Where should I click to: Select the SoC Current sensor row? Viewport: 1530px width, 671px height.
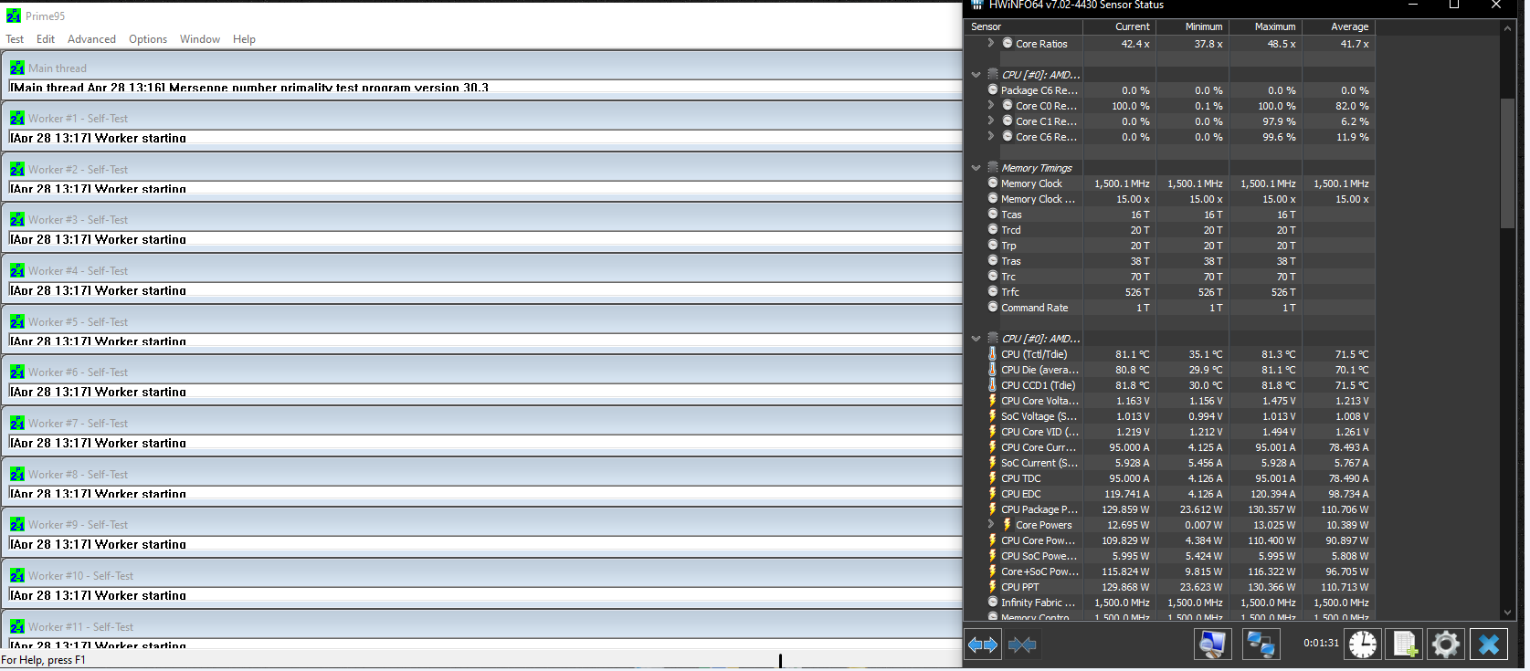point(1169,463)
